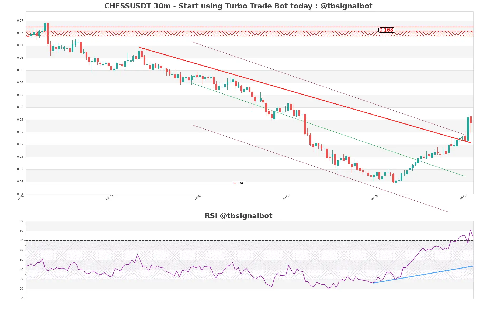Click the 80 value on RSI axis

(x=21, y=231)
